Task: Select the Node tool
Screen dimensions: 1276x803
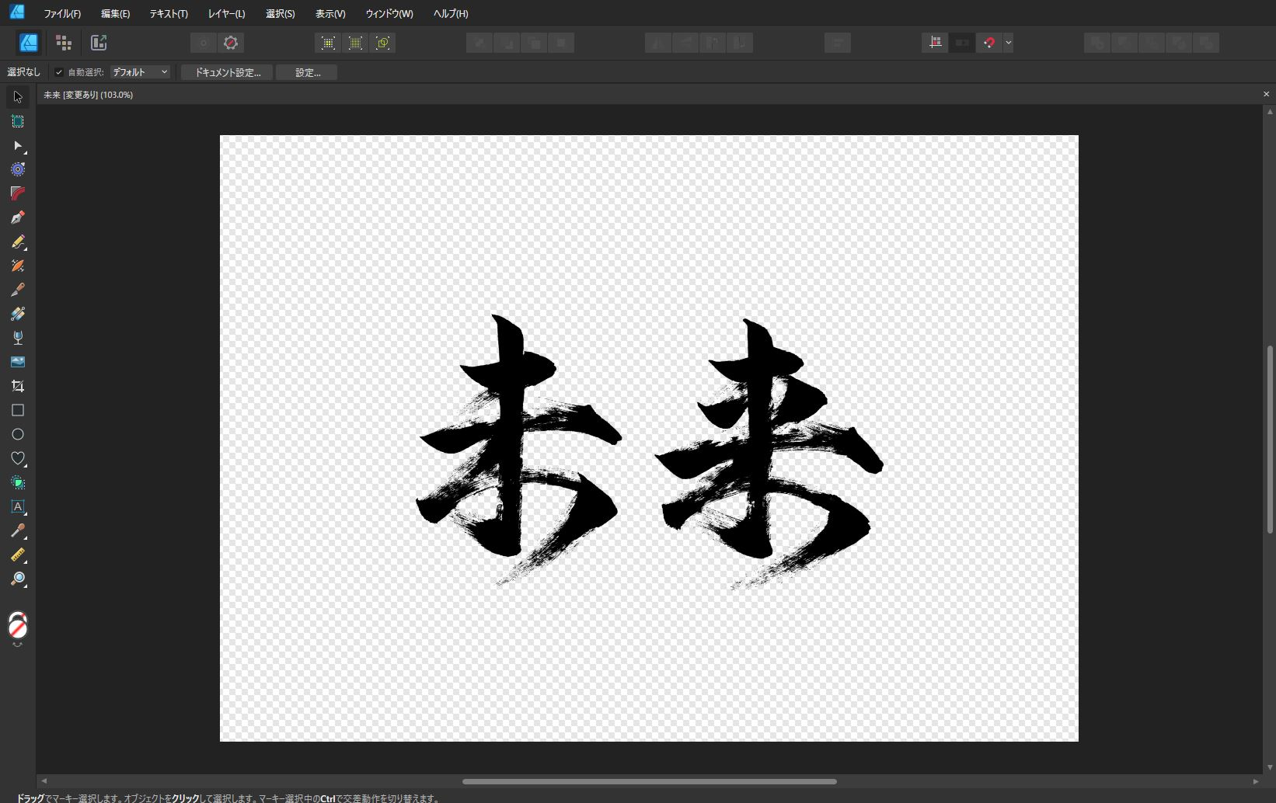Action: [x=18, y=145]
